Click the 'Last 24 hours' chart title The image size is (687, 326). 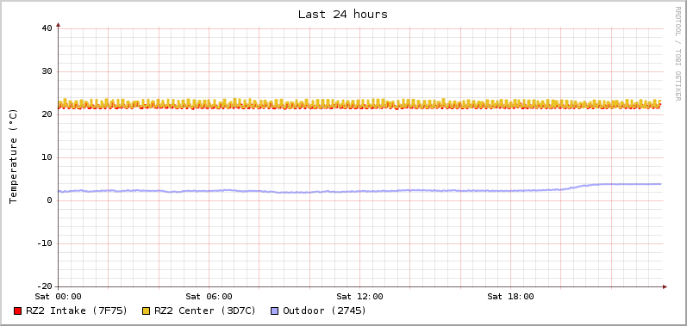(x=342, y=15)
